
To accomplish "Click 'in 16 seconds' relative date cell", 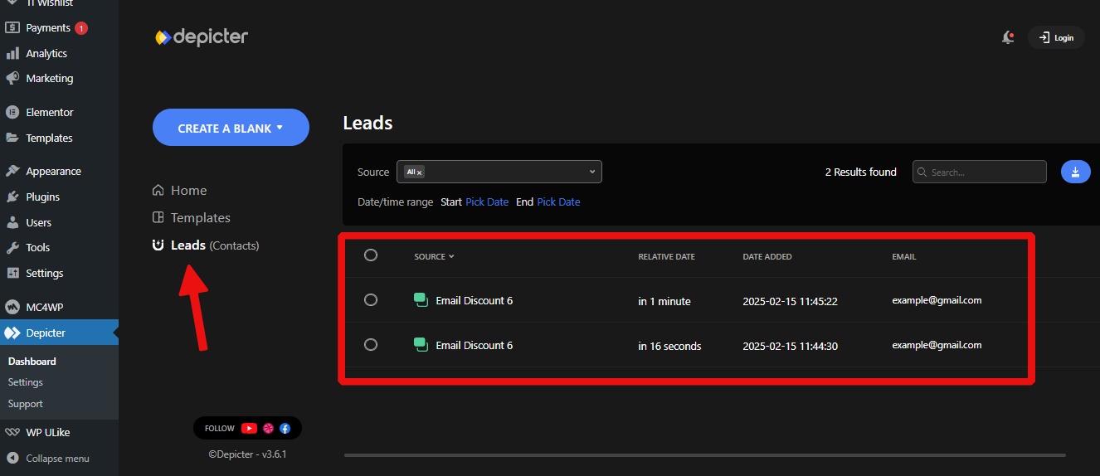I will coord(669,346).
